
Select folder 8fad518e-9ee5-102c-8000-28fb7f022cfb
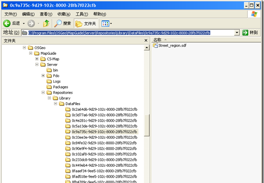pos(104,177)
